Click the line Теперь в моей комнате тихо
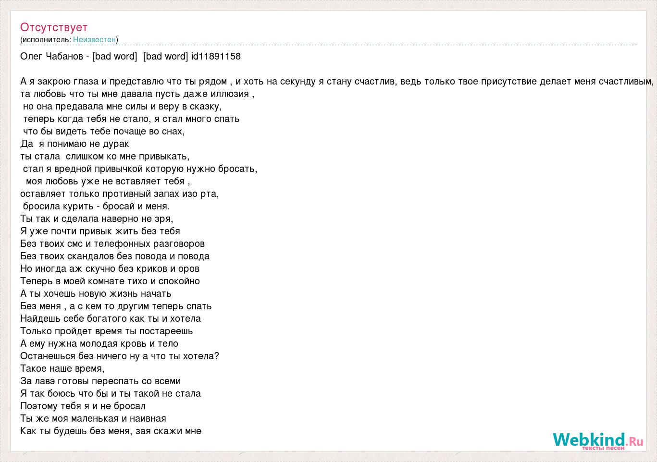This screenshot has width=657, height=462. click(110, 281)
